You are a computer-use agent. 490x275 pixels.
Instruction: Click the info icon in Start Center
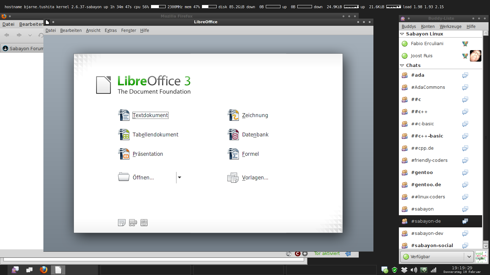tap(144, 223)
